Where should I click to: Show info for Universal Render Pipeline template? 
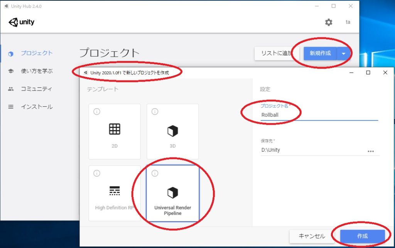click(x=155, y=173)
